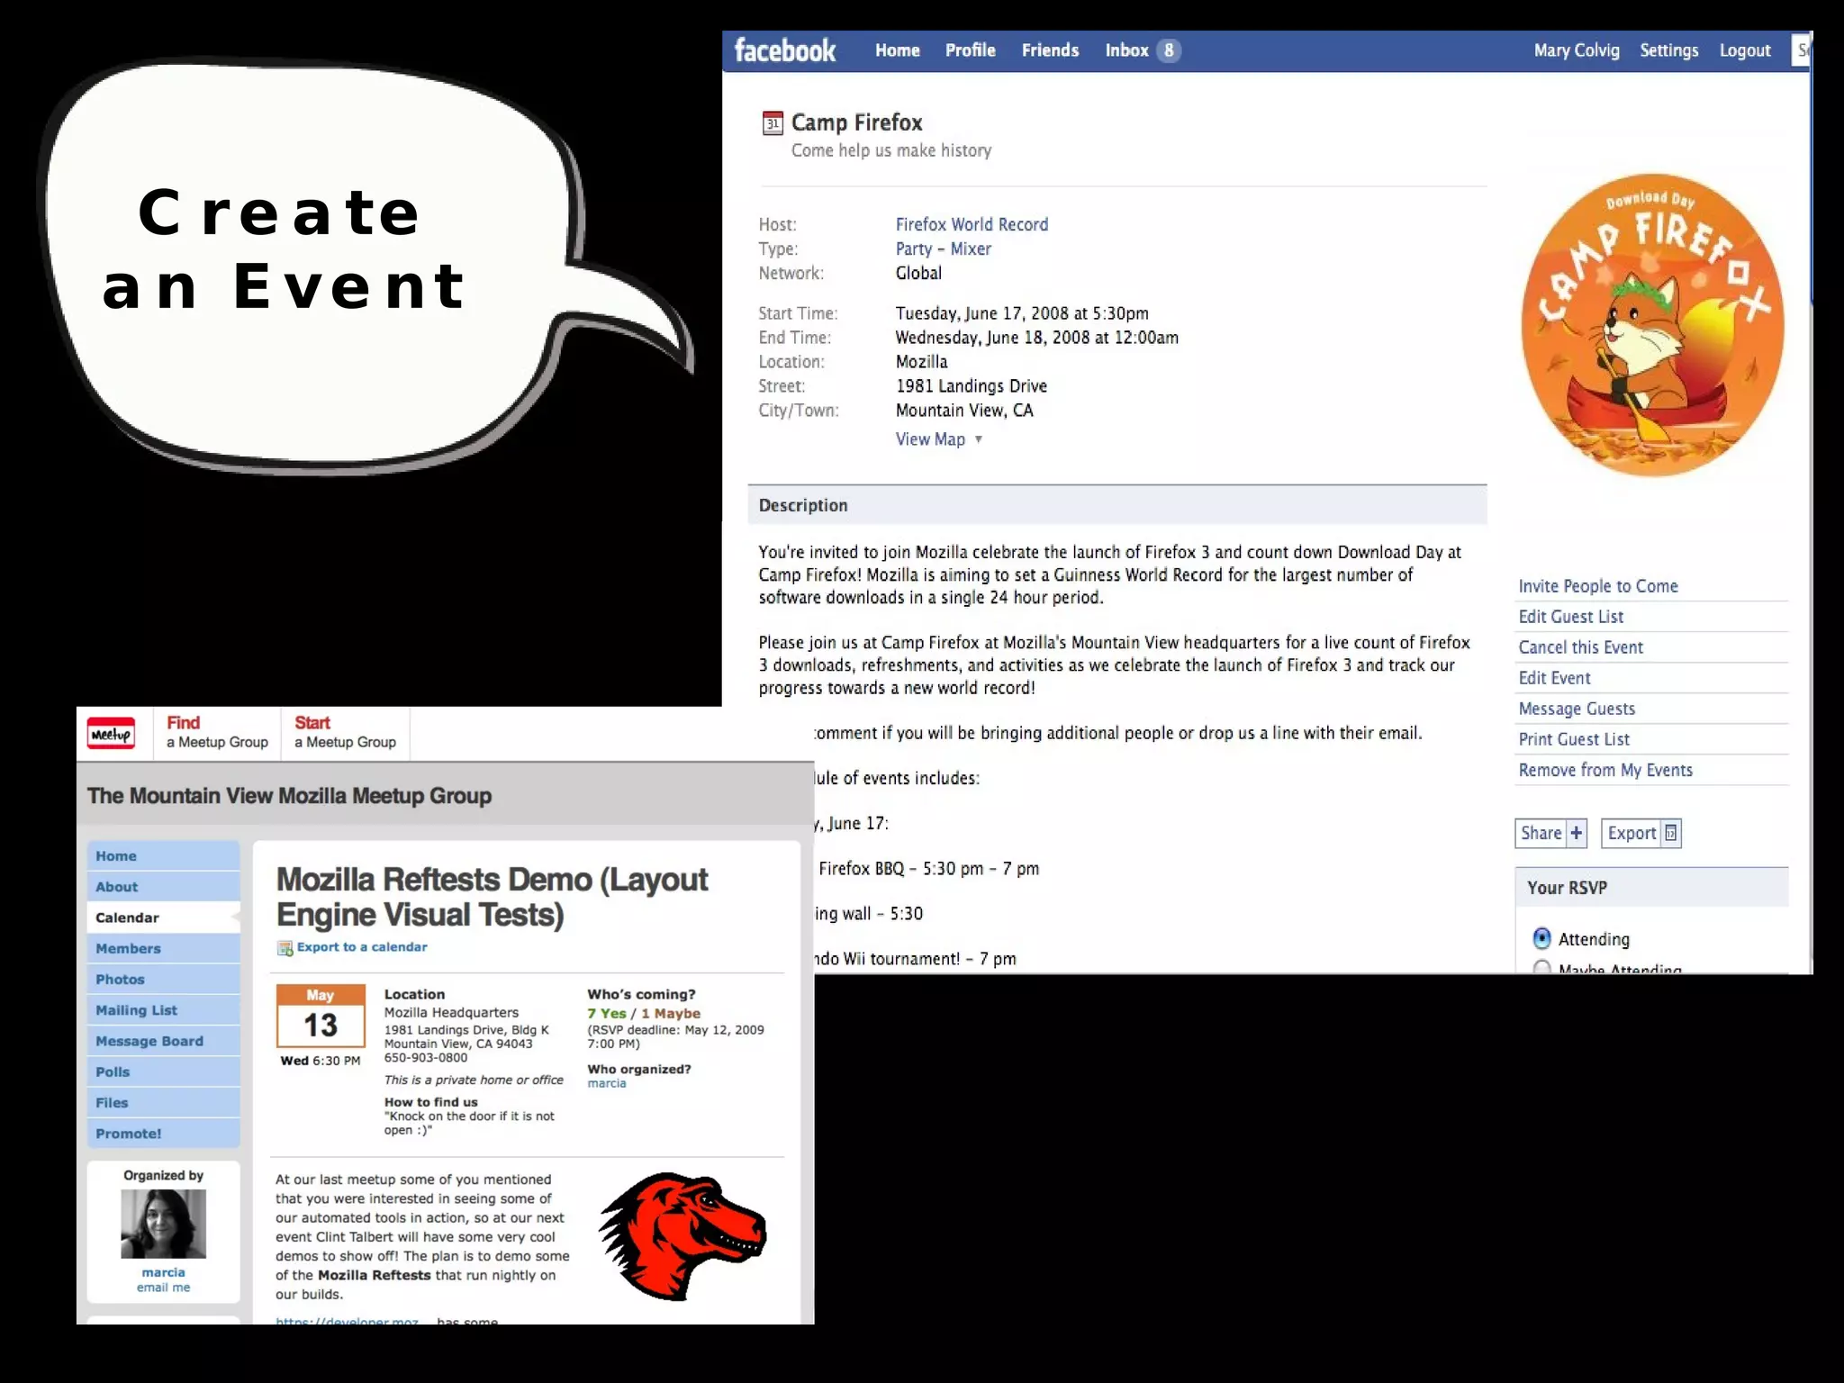The width and height of the screenshot is (1844, 1383).
Task: Click the Share button
Action: (x=1550, y=833)
